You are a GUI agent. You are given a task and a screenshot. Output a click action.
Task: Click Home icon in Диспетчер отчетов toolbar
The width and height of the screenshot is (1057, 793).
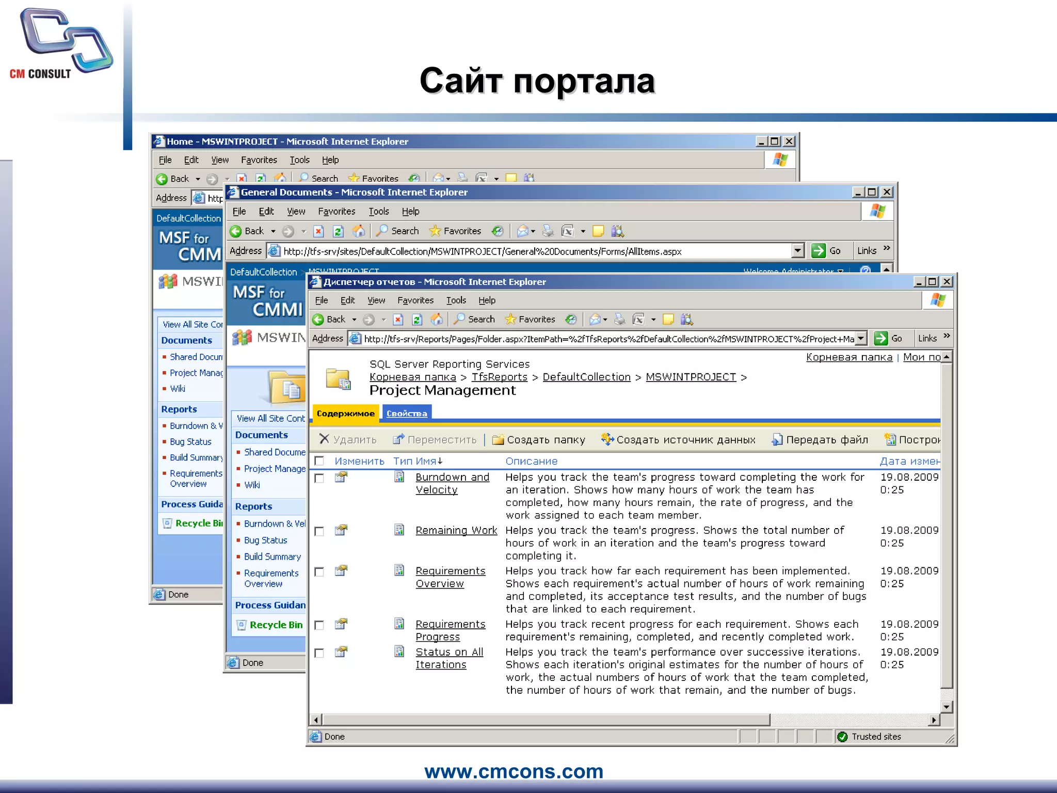(x=437, y=320)
